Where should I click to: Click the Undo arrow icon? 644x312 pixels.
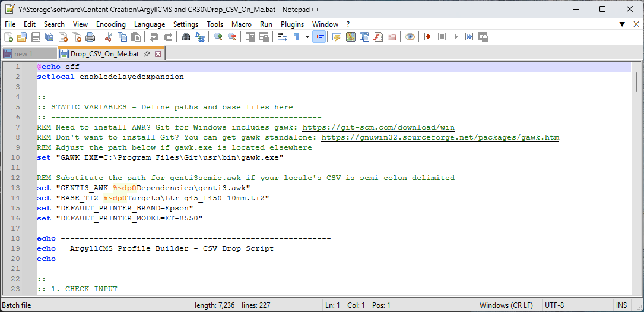coord(154,37)
